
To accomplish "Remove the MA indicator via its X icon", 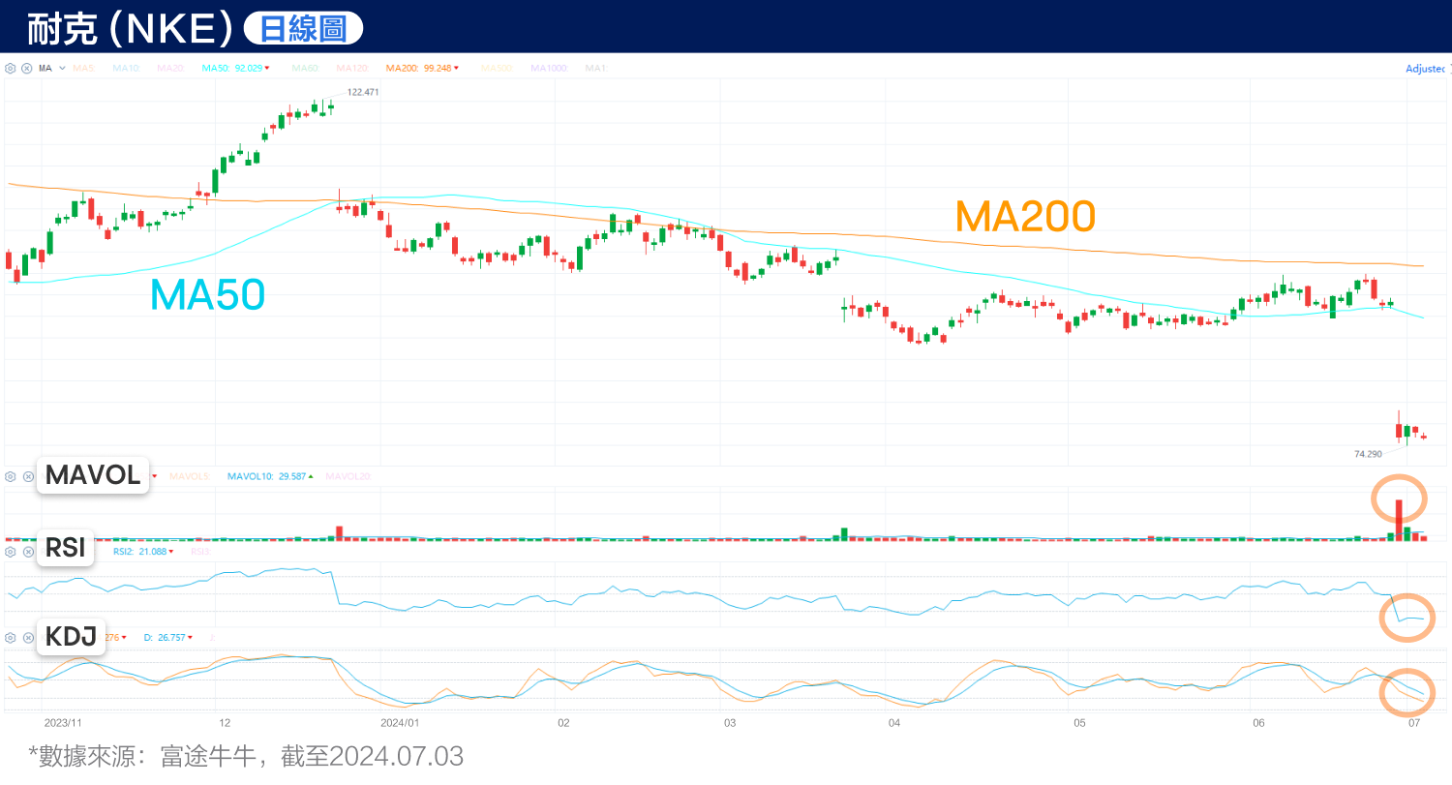I will [27, 68].
